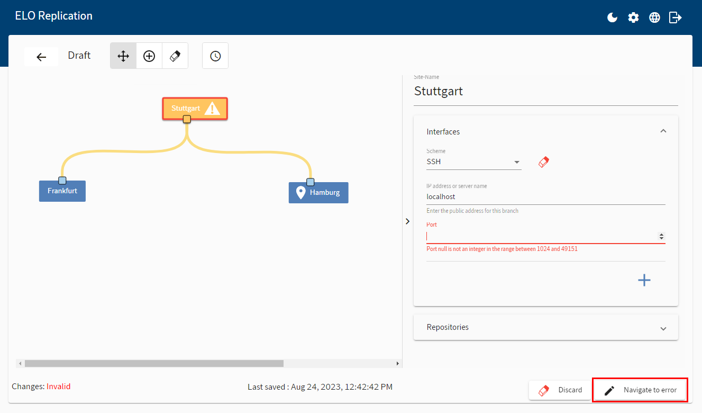Click Hamburg's connector port
702x413 pixels.
tap(311, 182)
